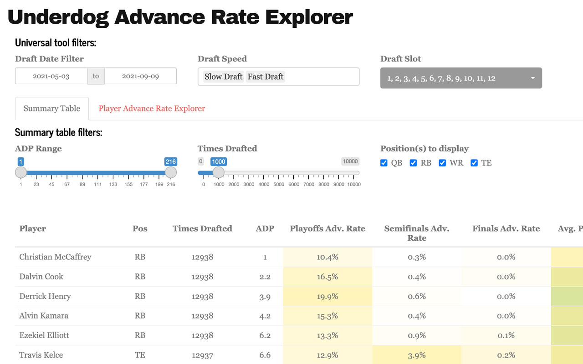Toggle the TE position checkbox
This screenshot has width=583, height=364.
coord(474,163)
